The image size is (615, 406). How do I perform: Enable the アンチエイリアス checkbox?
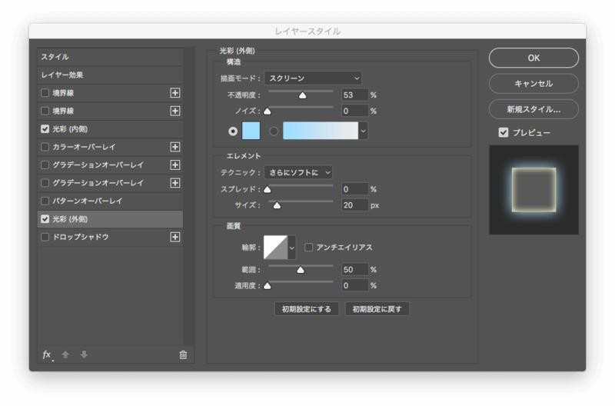(x=309, y=248)
